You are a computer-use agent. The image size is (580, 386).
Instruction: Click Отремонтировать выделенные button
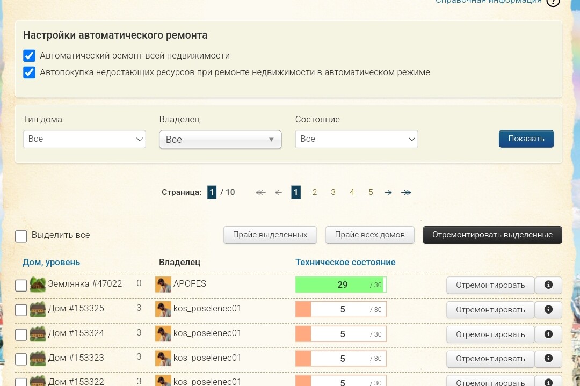492,235
